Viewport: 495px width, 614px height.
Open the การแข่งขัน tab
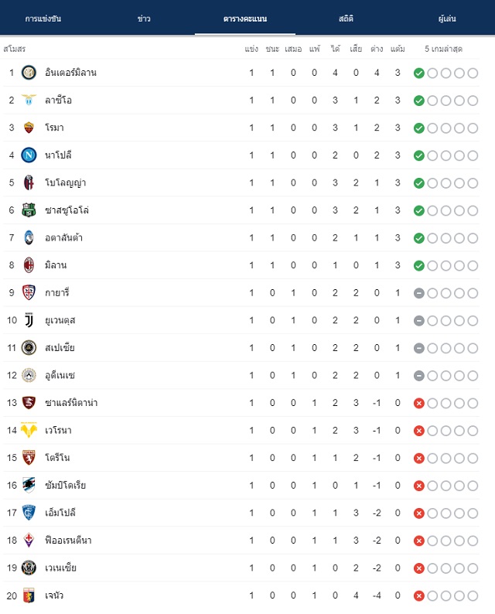[43, 19]
